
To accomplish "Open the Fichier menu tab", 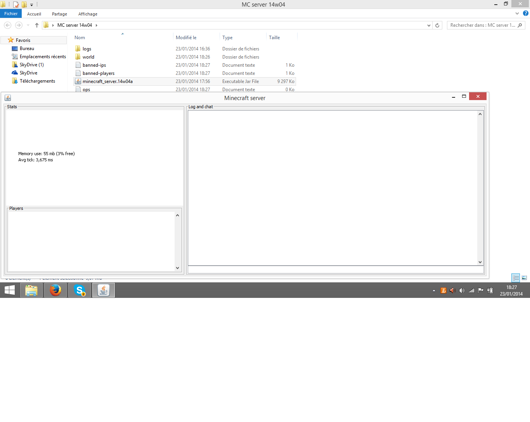I will tap(11, 14).
